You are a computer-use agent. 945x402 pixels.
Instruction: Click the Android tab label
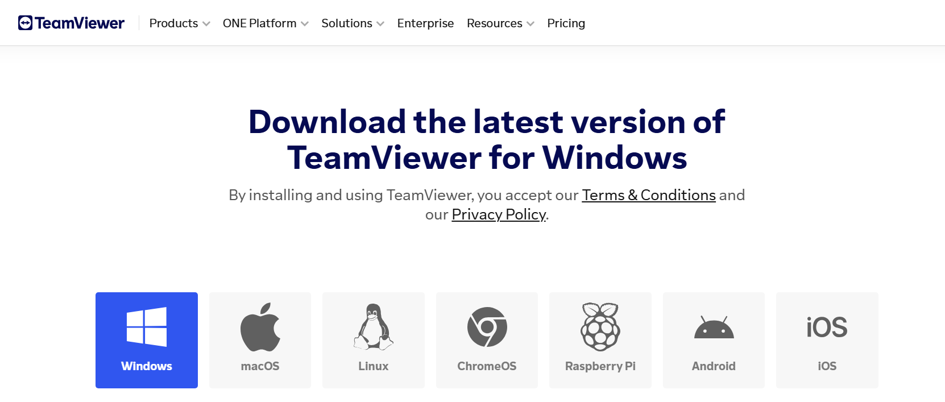point(714,366)
